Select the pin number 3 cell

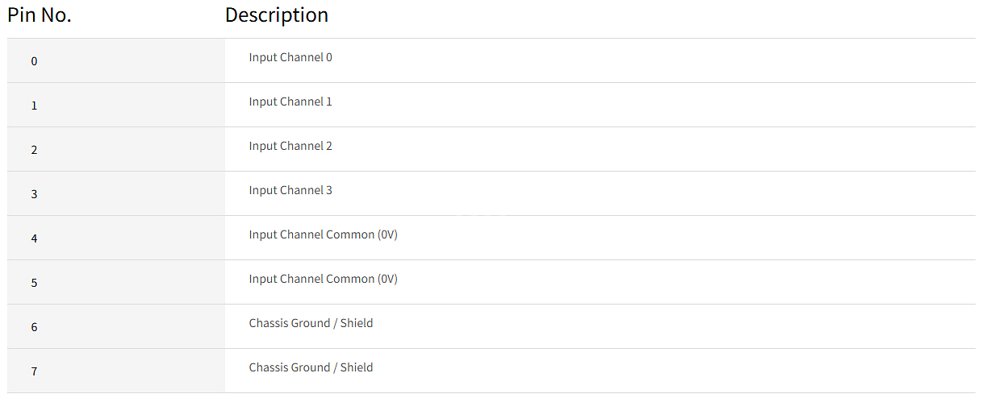pyautogui.click(x=116, y=193)
